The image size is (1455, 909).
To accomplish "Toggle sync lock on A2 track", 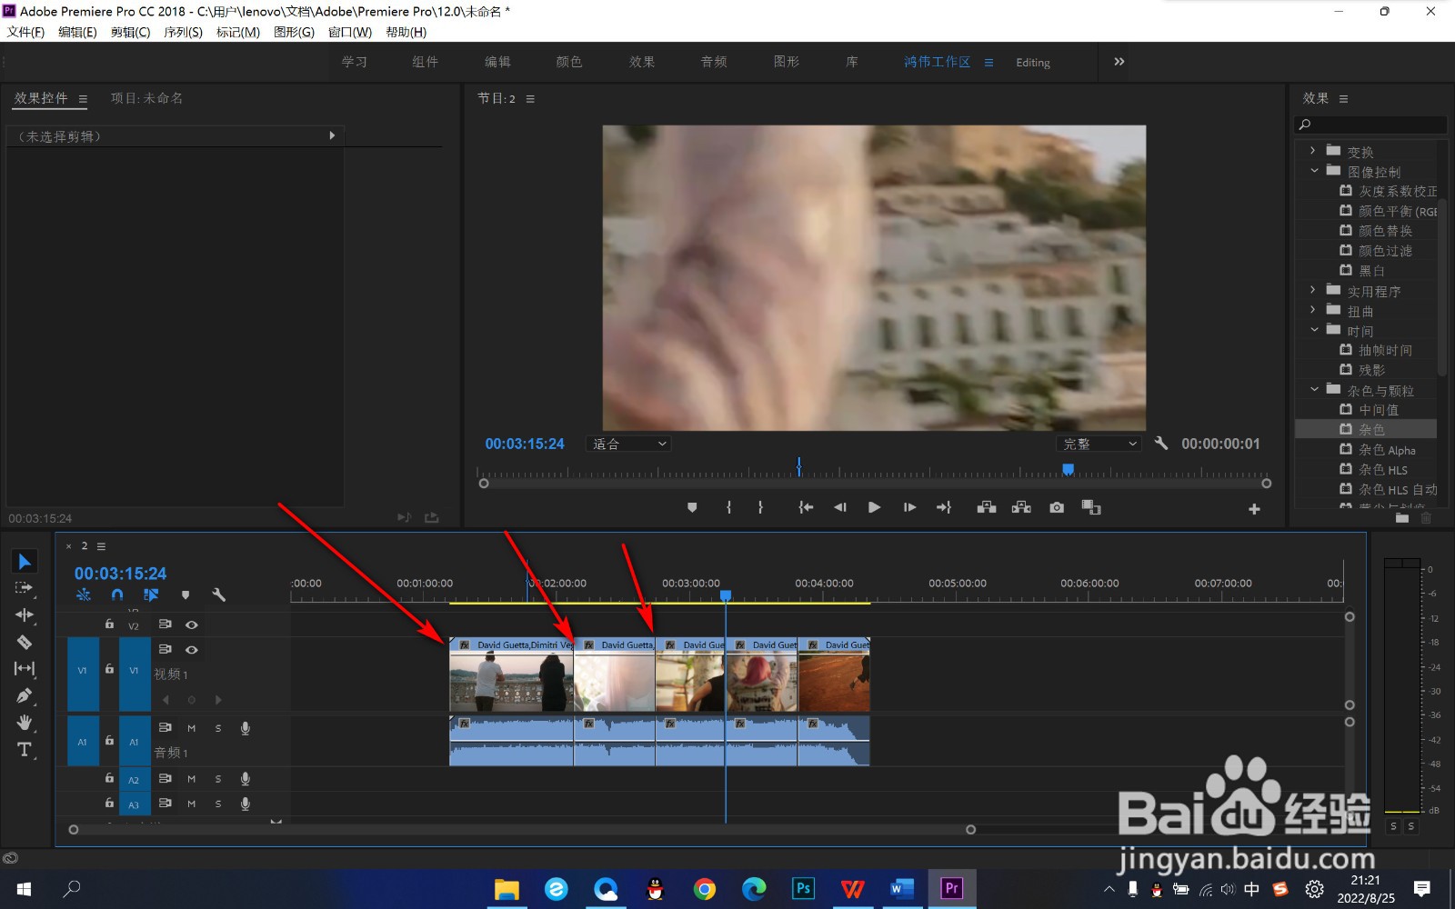I will click(166, 779).
